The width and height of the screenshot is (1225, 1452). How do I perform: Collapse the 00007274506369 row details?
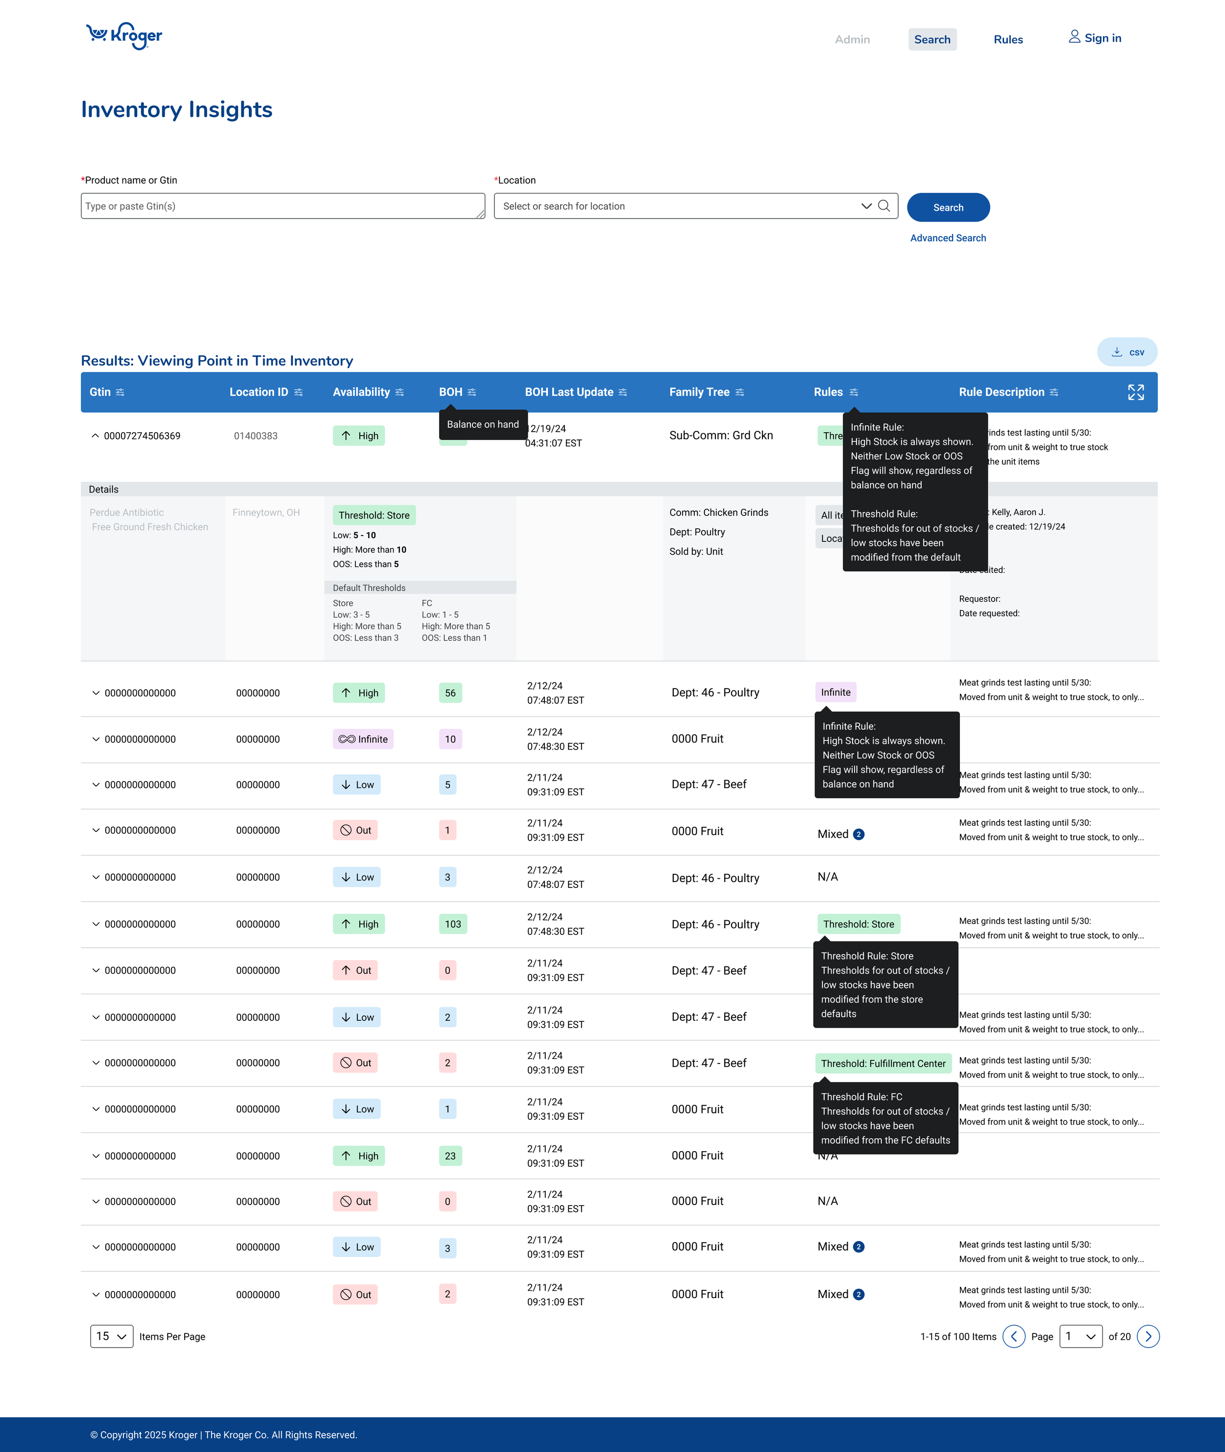[95, 436]
